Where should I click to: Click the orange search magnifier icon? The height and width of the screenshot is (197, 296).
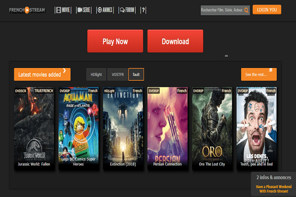tap(246, 10)
